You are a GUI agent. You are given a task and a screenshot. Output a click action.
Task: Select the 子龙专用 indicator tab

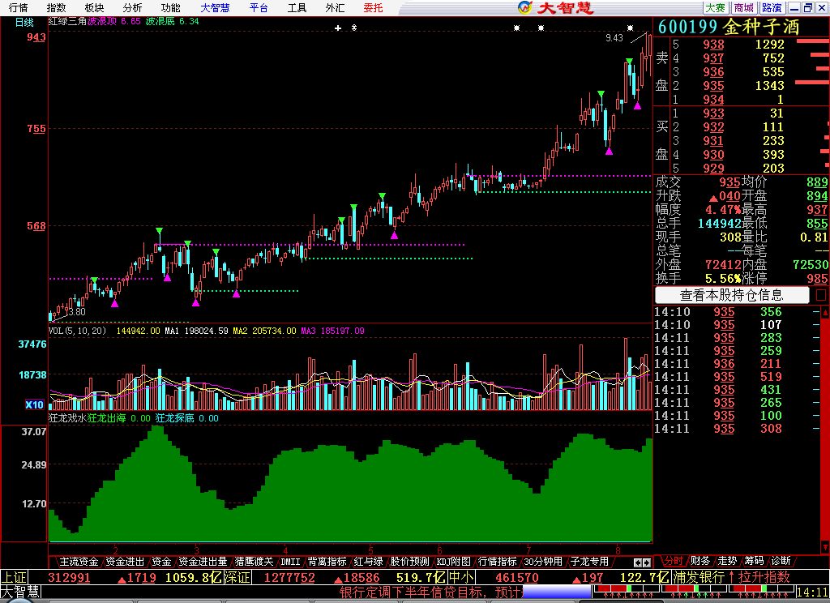(x=589, y=562)
